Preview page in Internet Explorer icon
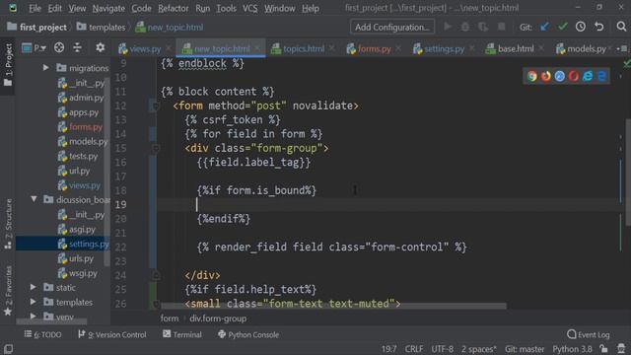Viewport: 631px width, 355px height. pos(588,76)
